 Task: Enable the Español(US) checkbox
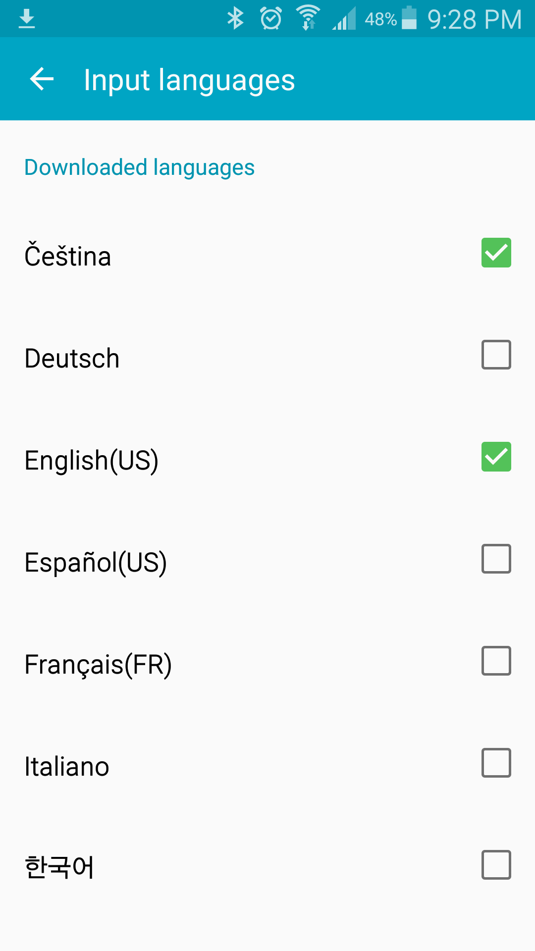496,559
